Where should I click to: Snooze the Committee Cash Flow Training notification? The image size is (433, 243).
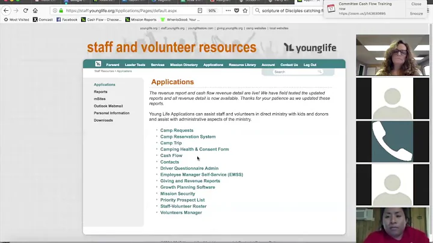416,13
